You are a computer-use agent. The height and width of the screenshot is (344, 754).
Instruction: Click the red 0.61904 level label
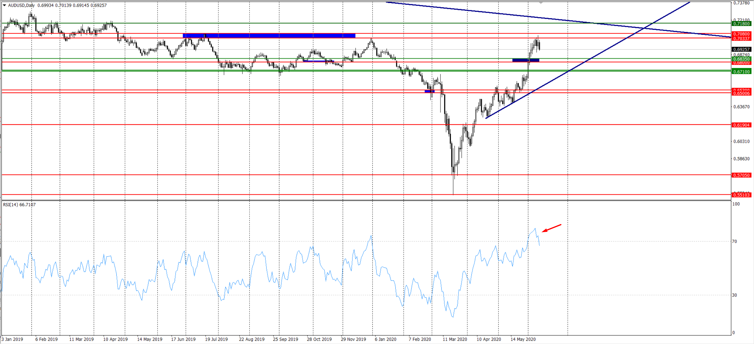(741, 125)
